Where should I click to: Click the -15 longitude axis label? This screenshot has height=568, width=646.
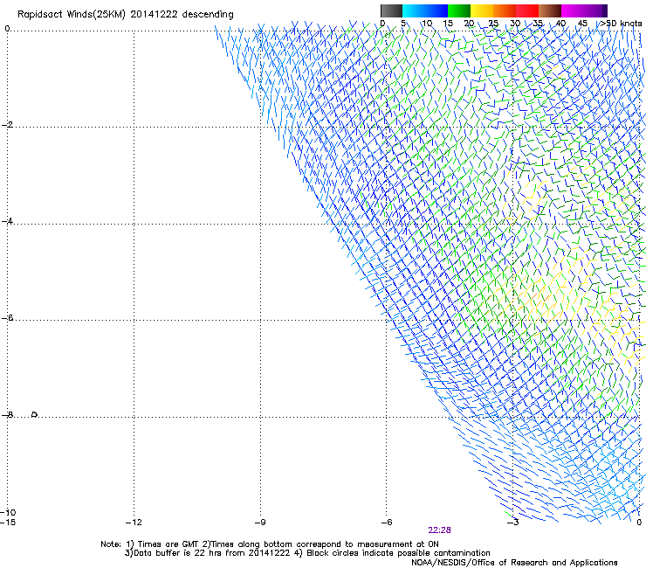[8, 523]
